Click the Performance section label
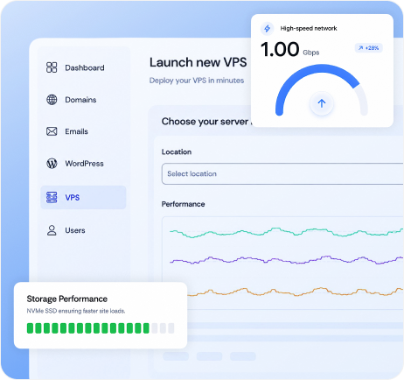 pos(183,204)
